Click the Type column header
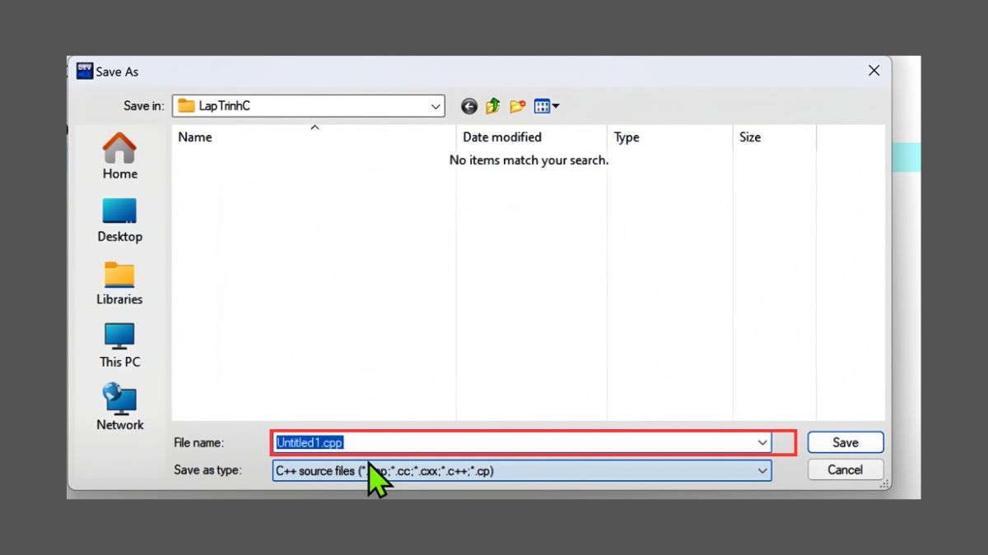 coord(626,136)
